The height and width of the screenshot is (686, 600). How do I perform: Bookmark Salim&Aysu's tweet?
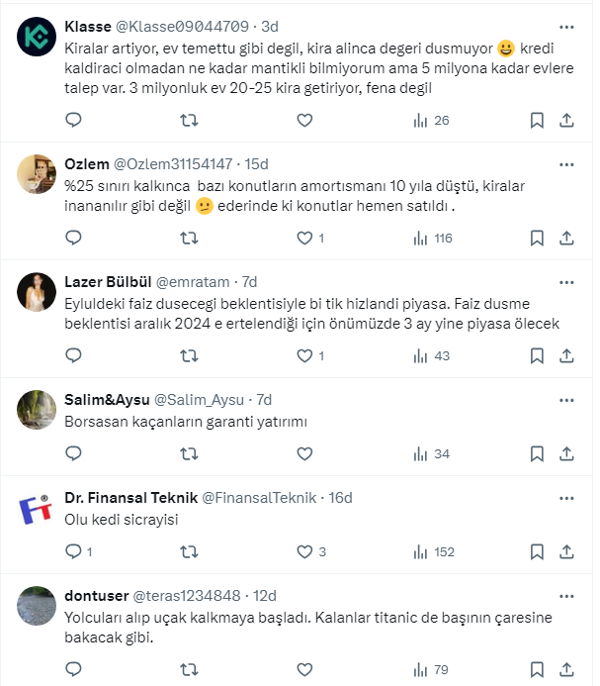tap(537, 453)
